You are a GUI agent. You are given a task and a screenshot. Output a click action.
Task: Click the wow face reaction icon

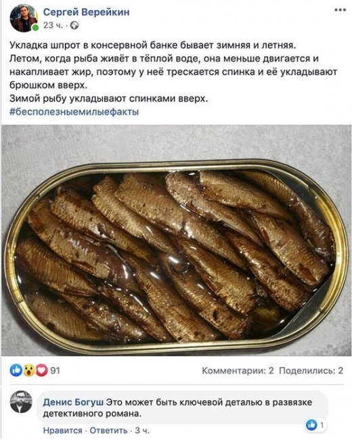(x=29, y=370)
